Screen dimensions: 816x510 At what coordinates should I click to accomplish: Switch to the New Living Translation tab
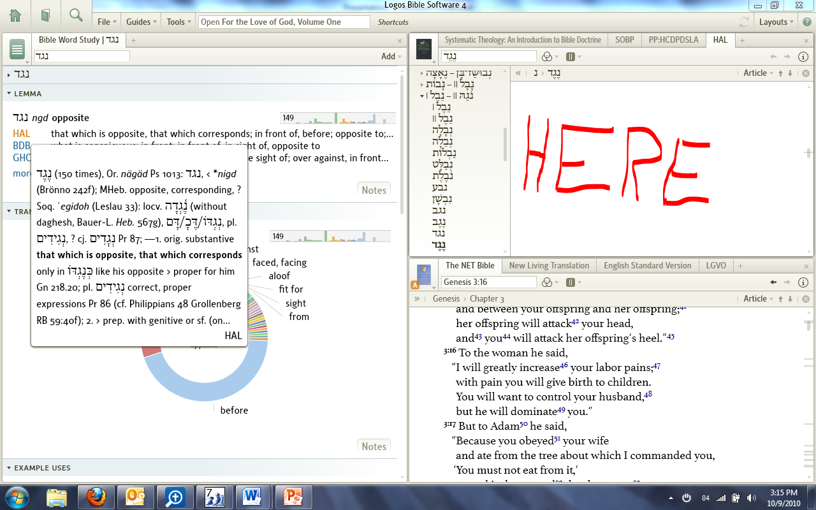(549, 266)
